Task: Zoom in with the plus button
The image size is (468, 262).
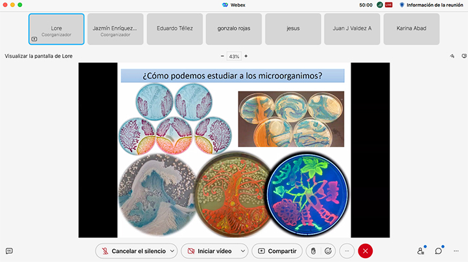Action: pos(246,56)
